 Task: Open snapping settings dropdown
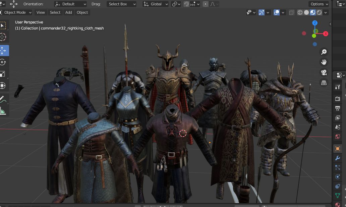pos(195,4)
